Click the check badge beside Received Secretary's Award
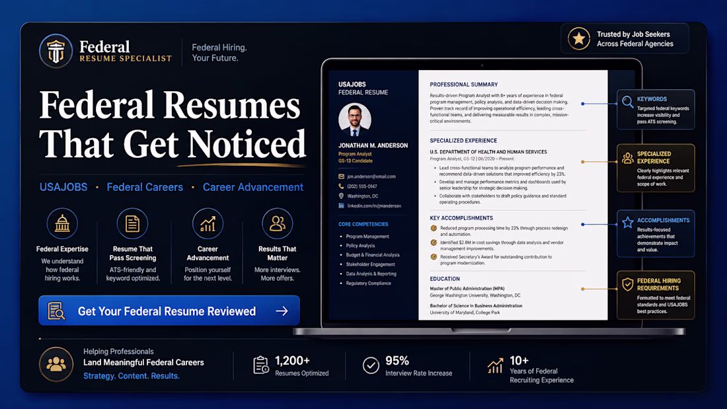 click(x=434, y=257)
